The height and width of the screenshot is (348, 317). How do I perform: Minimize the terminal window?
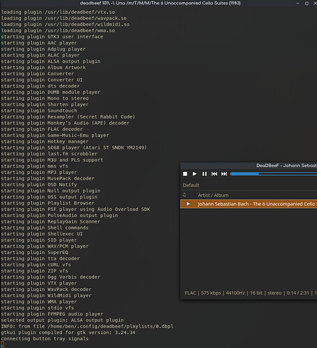coord(298,3)
